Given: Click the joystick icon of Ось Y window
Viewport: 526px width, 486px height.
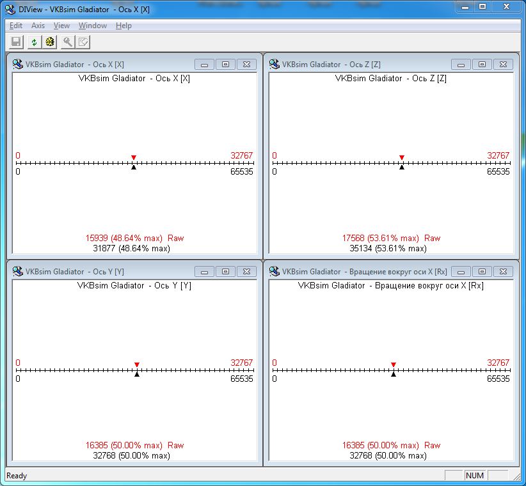Looking at the screenshot, I should 18,271.
